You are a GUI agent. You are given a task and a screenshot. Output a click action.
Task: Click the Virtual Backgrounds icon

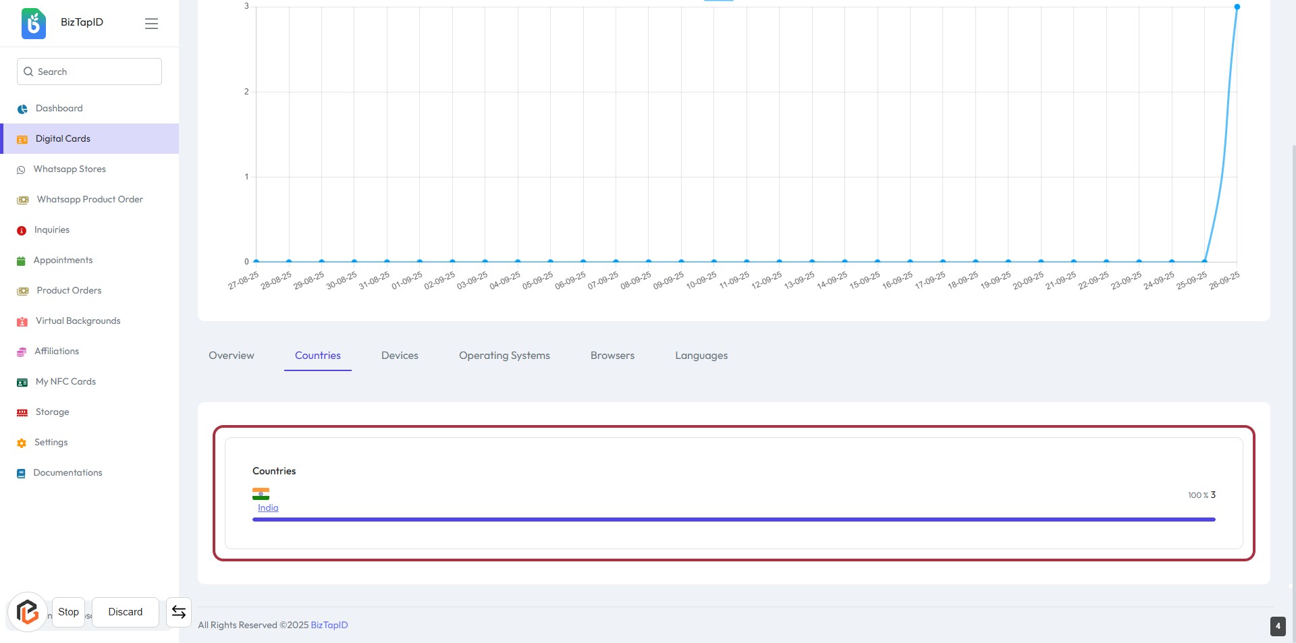(x=22, y=322)
